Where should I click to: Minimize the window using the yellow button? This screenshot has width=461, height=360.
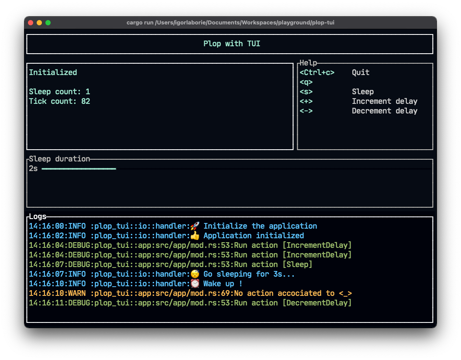coord(39,23)
